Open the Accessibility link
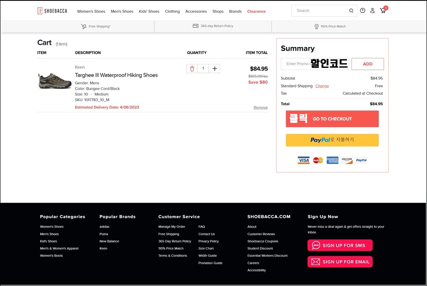This screenshot has height=286, width=427. click(x=257, y=270)
